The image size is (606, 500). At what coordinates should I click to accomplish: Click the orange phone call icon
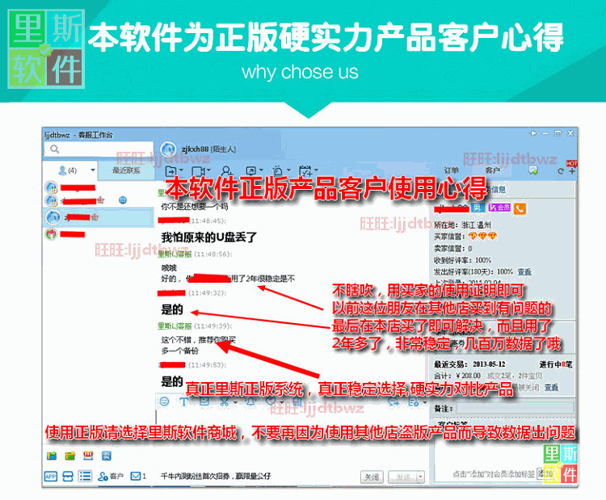click(520, 208)
